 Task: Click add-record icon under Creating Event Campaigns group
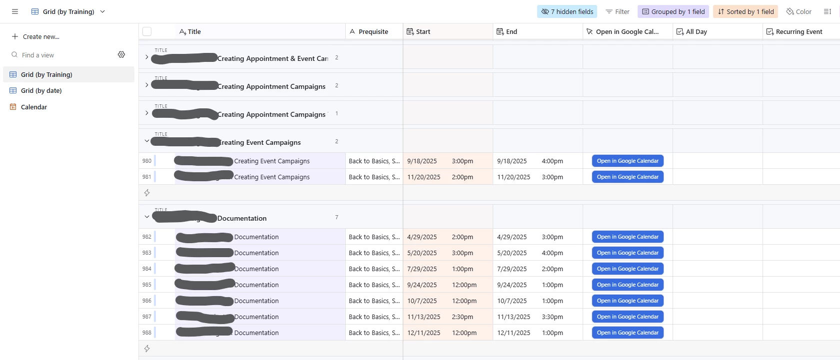click(x=147, y=193)
